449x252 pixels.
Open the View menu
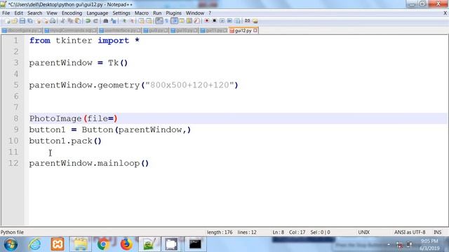pyautogui.click(x=52, y=13)
